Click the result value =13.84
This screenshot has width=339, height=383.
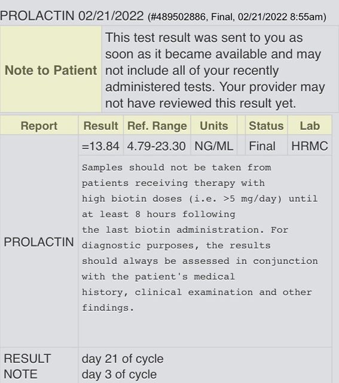coord(100,146)
